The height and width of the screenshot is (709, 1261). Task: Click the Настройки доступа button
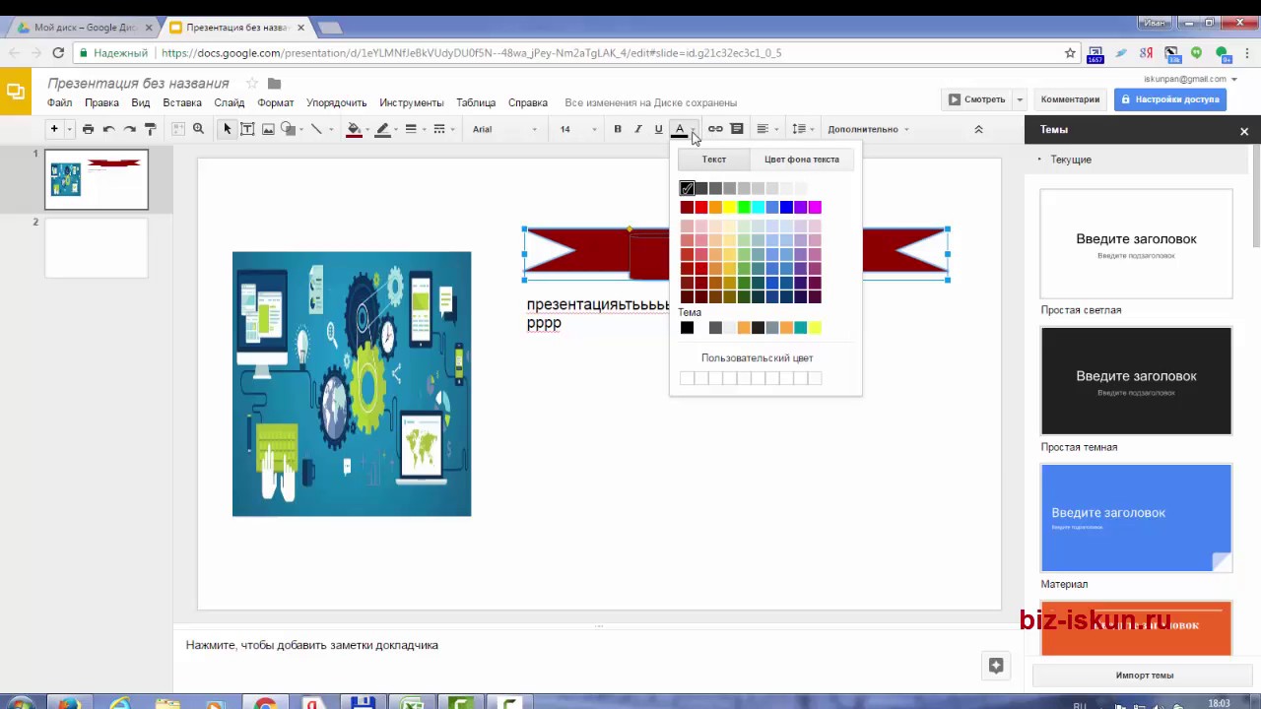[1168, 99]
